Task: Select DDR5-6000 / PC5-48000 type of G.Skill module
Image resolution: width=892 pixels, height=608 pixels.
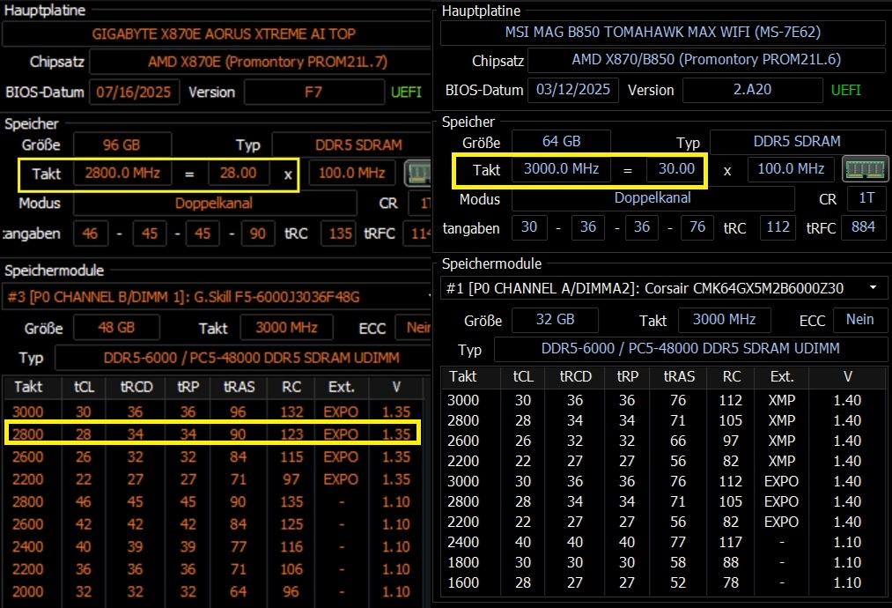Action: pyautogui.click(x=243, y=358)
